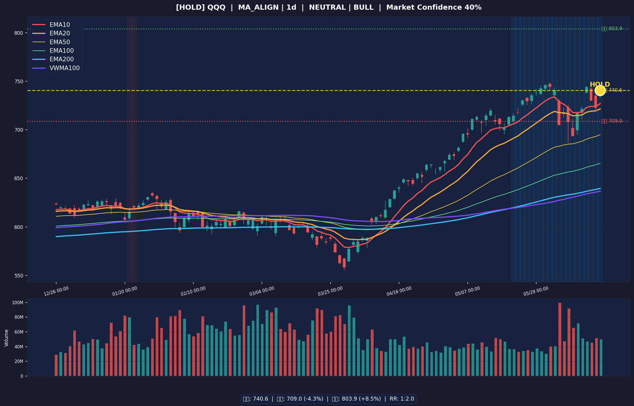The height and width of the screenshot is (406, 634).
Task: Click the HOLD label above the marker
Action: pyautogui.click(x=600, y=84)
